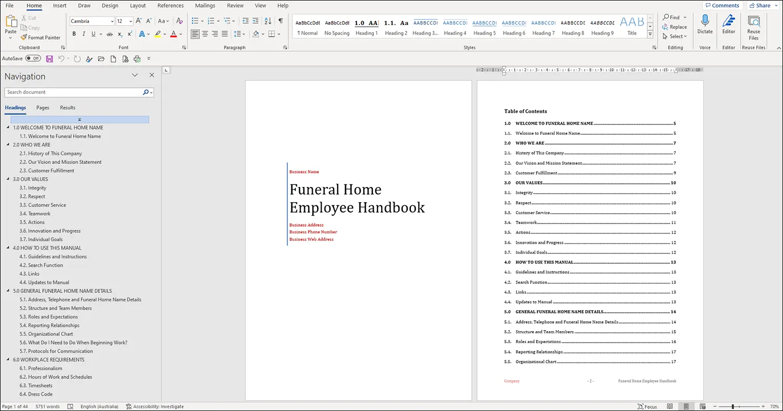
Task: Click Accessibility: Investigate in status bar
Action: coord(155,406)
